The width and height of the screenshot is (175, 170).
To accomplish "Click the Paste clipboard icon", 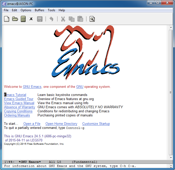I will click(x=80, y=19).
